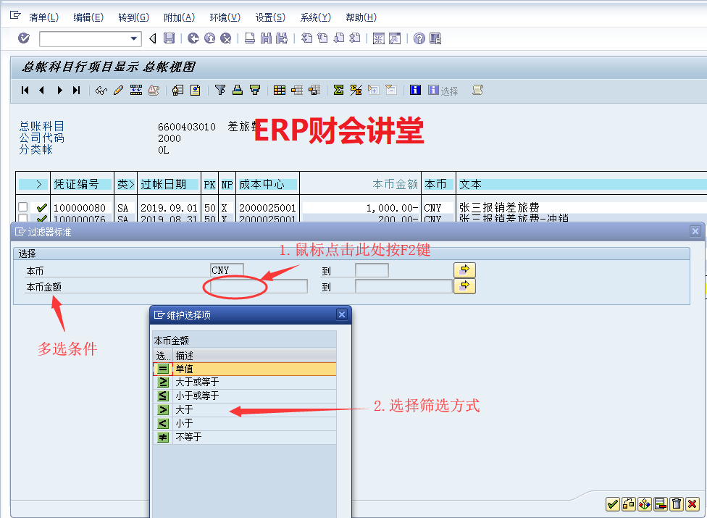
Task: Select the 单值 (equals) option
Action: (245, 369)
